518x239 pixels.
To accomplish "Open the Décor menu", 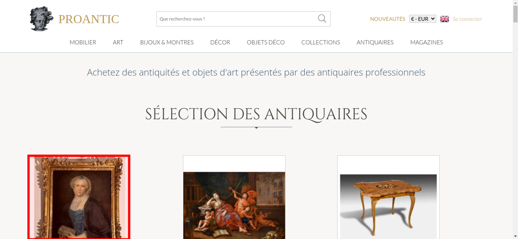I will click(x=220, y=42).
